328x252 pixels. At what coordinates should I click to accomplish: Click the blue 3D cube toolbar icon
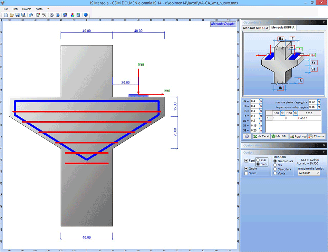point(86,15)
